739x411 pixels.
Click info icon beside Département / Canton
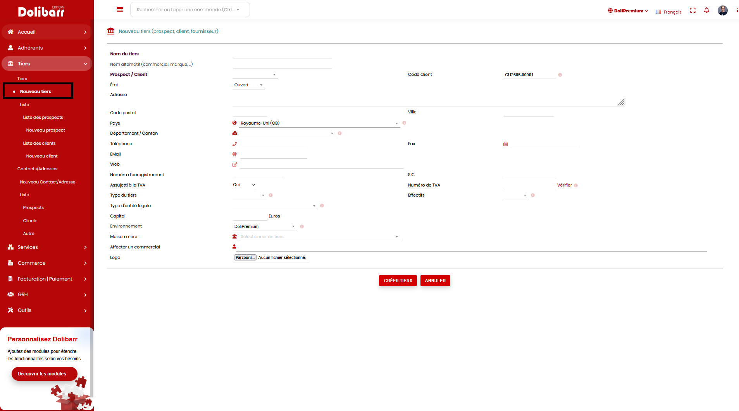point(339,133)
